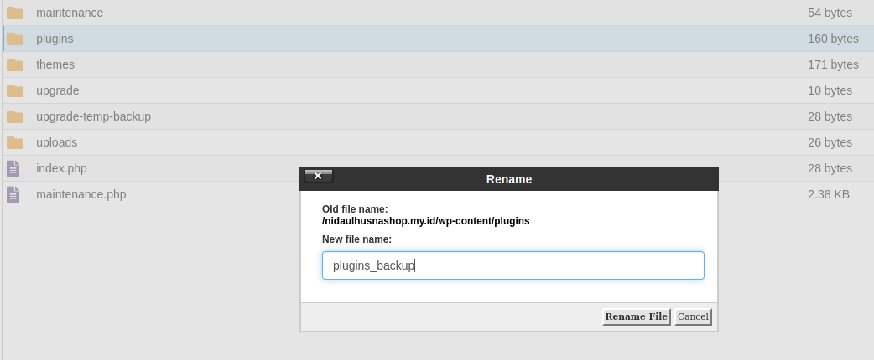874x360 pixels.
Task: Click the upgrade folder icon
Action: click(15, 90)
